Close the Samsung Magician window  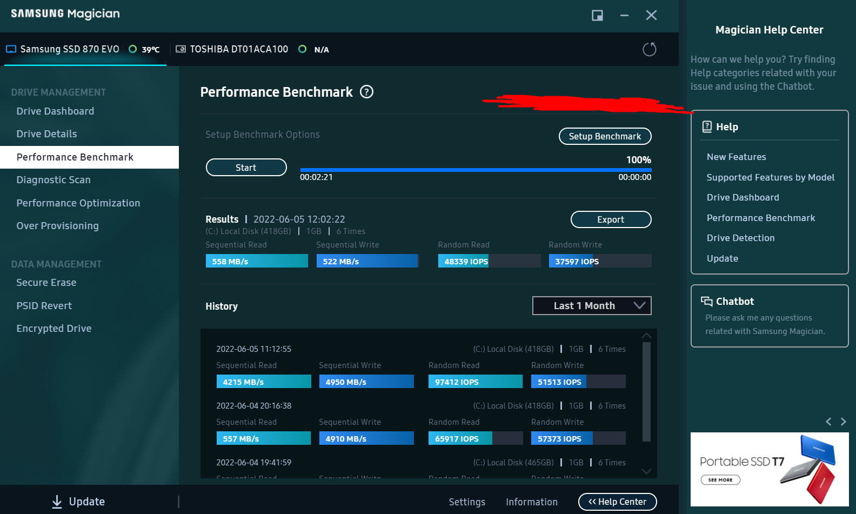(x=651, y=15)
